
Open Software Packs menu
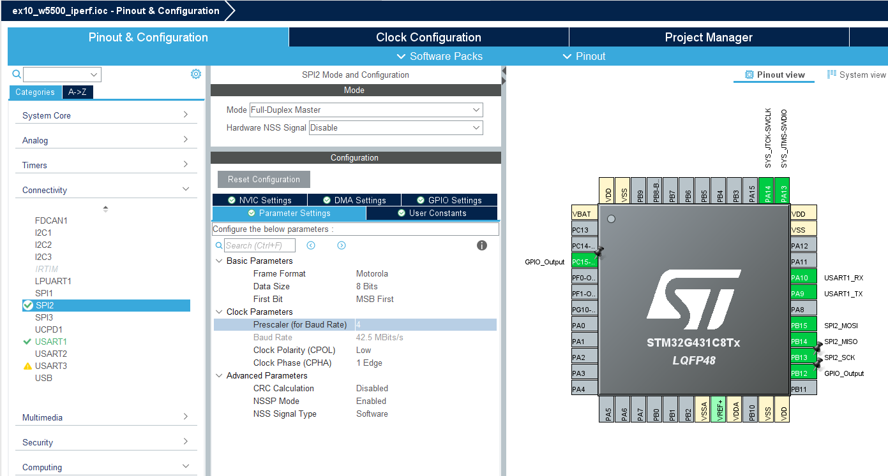(440, 56)
